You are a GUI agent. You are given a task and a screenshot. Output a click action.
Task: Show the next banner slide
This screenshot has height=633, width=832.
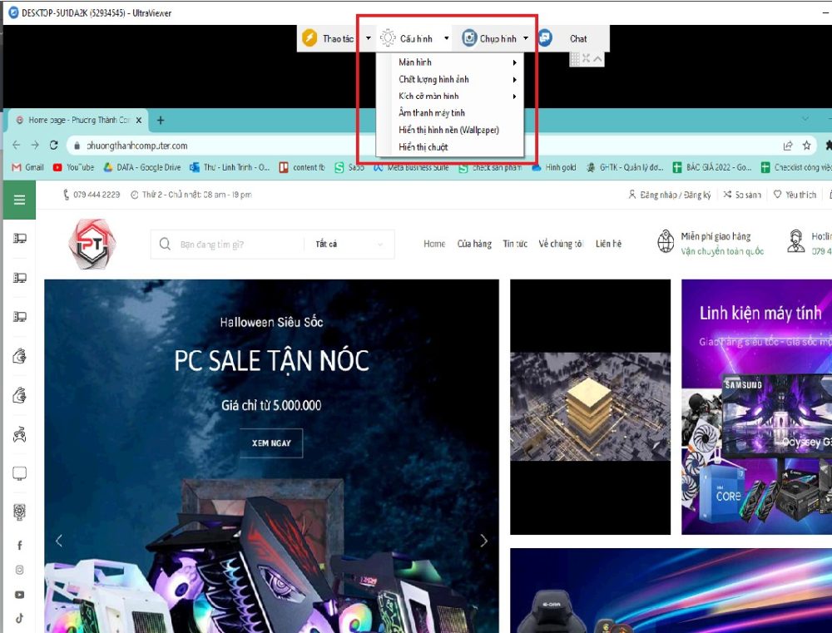483,541
